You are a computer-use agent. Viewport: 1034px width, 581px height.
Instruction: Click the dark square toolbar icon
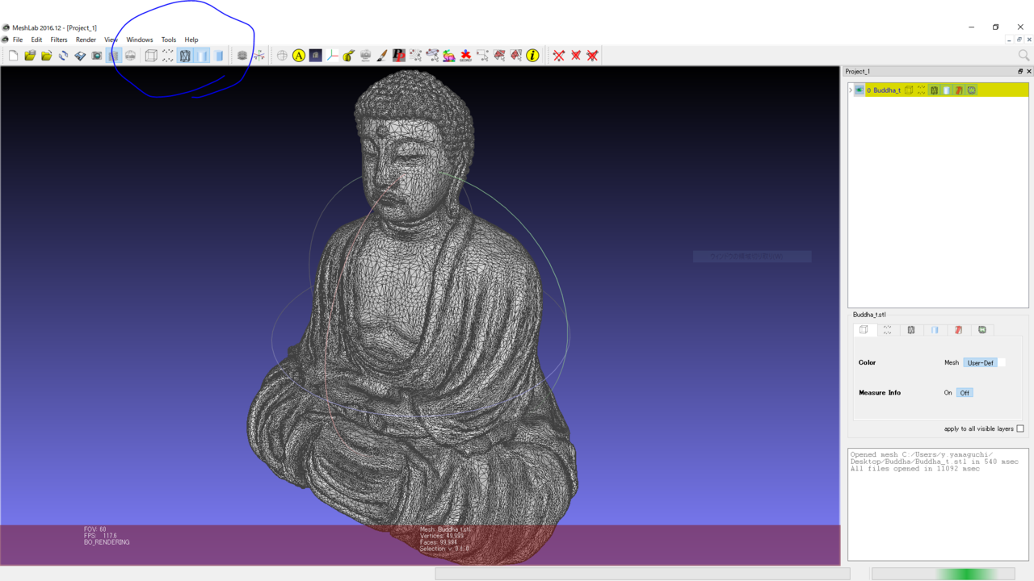point(316,56)
